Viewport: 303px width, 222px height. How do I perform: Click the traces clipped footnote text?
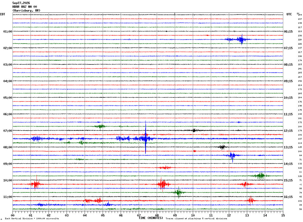196,218
